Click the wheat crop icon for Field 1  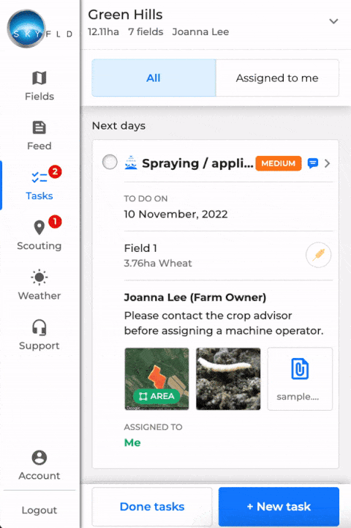coord(318,255)
